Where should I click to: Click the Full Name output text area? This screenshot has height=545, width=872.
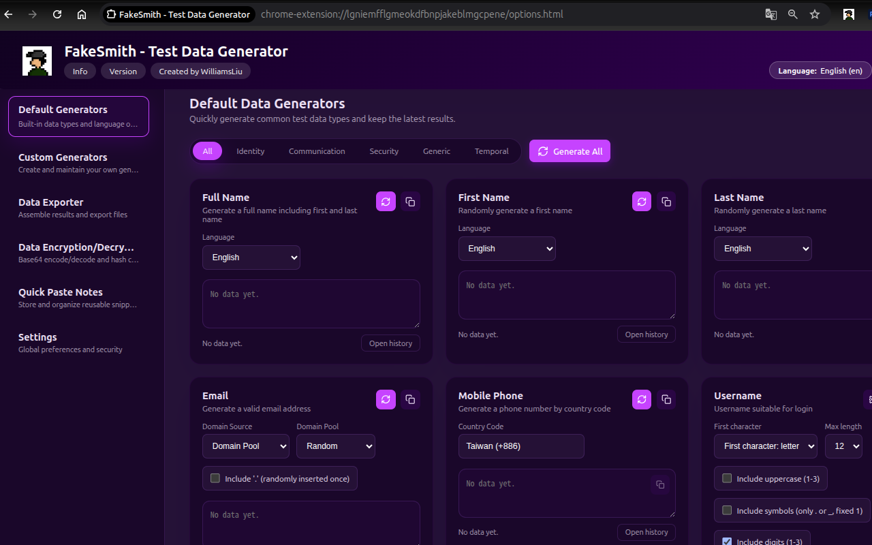point(311,304)
